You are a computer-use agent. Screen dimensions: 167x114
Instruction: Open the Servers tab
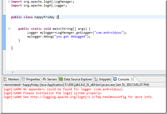click(50, 79)
